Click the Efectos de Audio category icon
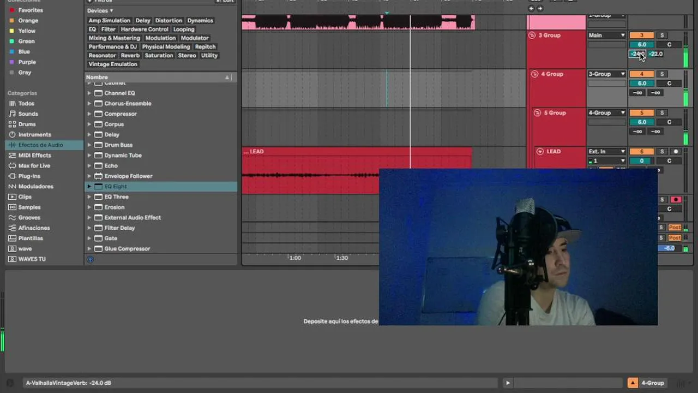 tap(12, 145)
